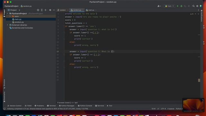Screen dimensions: 206x116
Task: Click LF line separator in status bar
Action: pos(158,109)
